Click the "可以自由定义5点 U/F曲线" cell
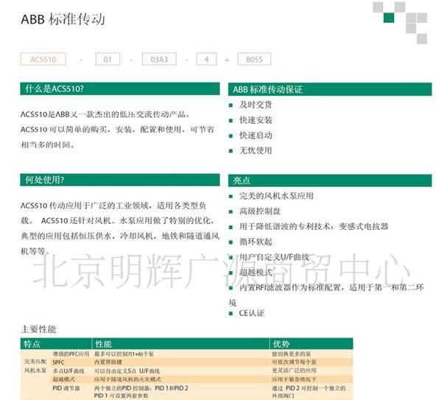Viewport: 442px width, 400px height. click(x=127, y=371)
